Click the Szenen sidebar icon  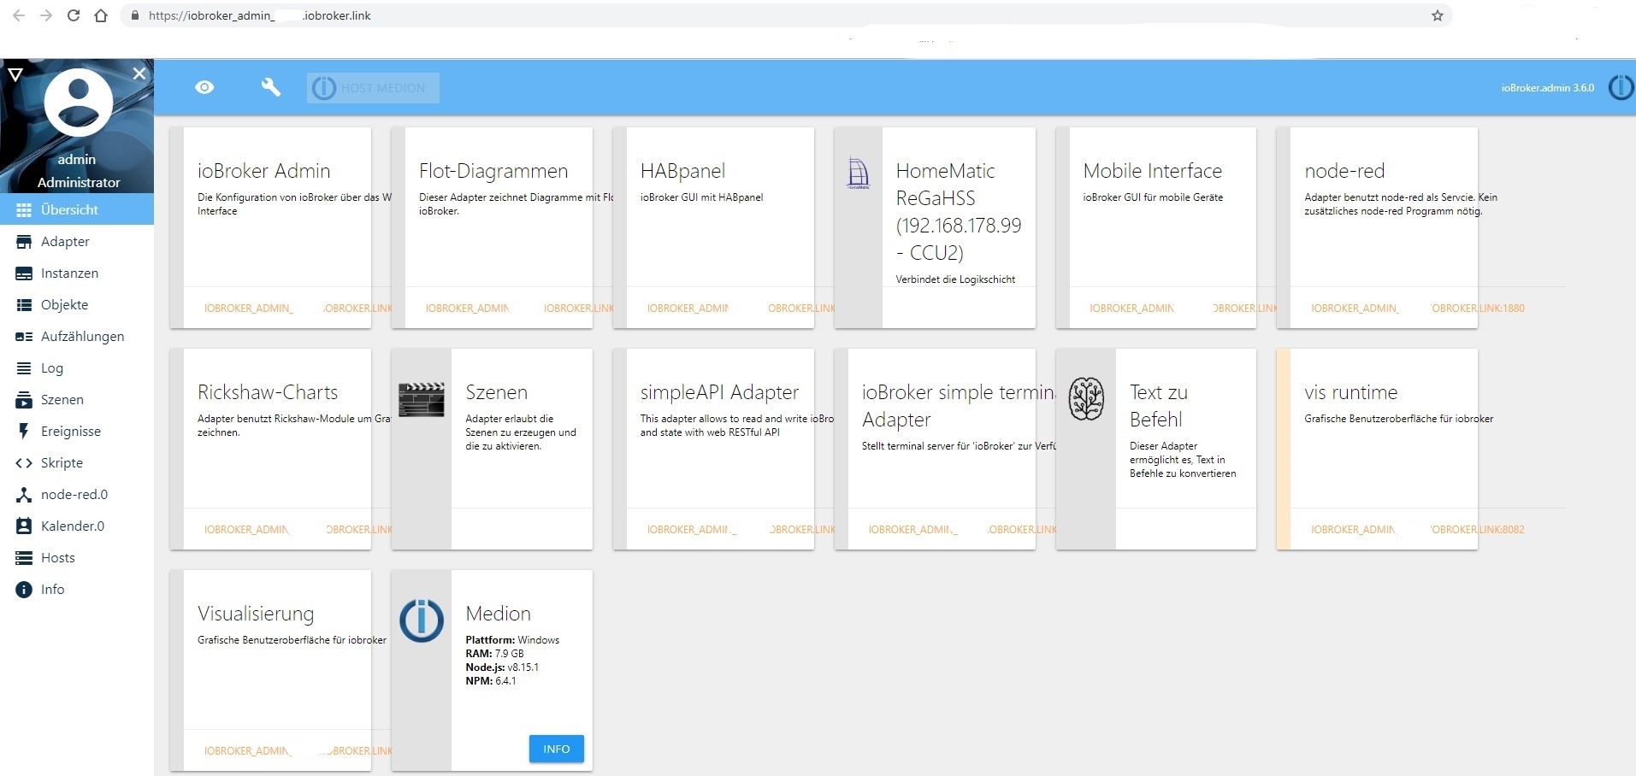24,399
